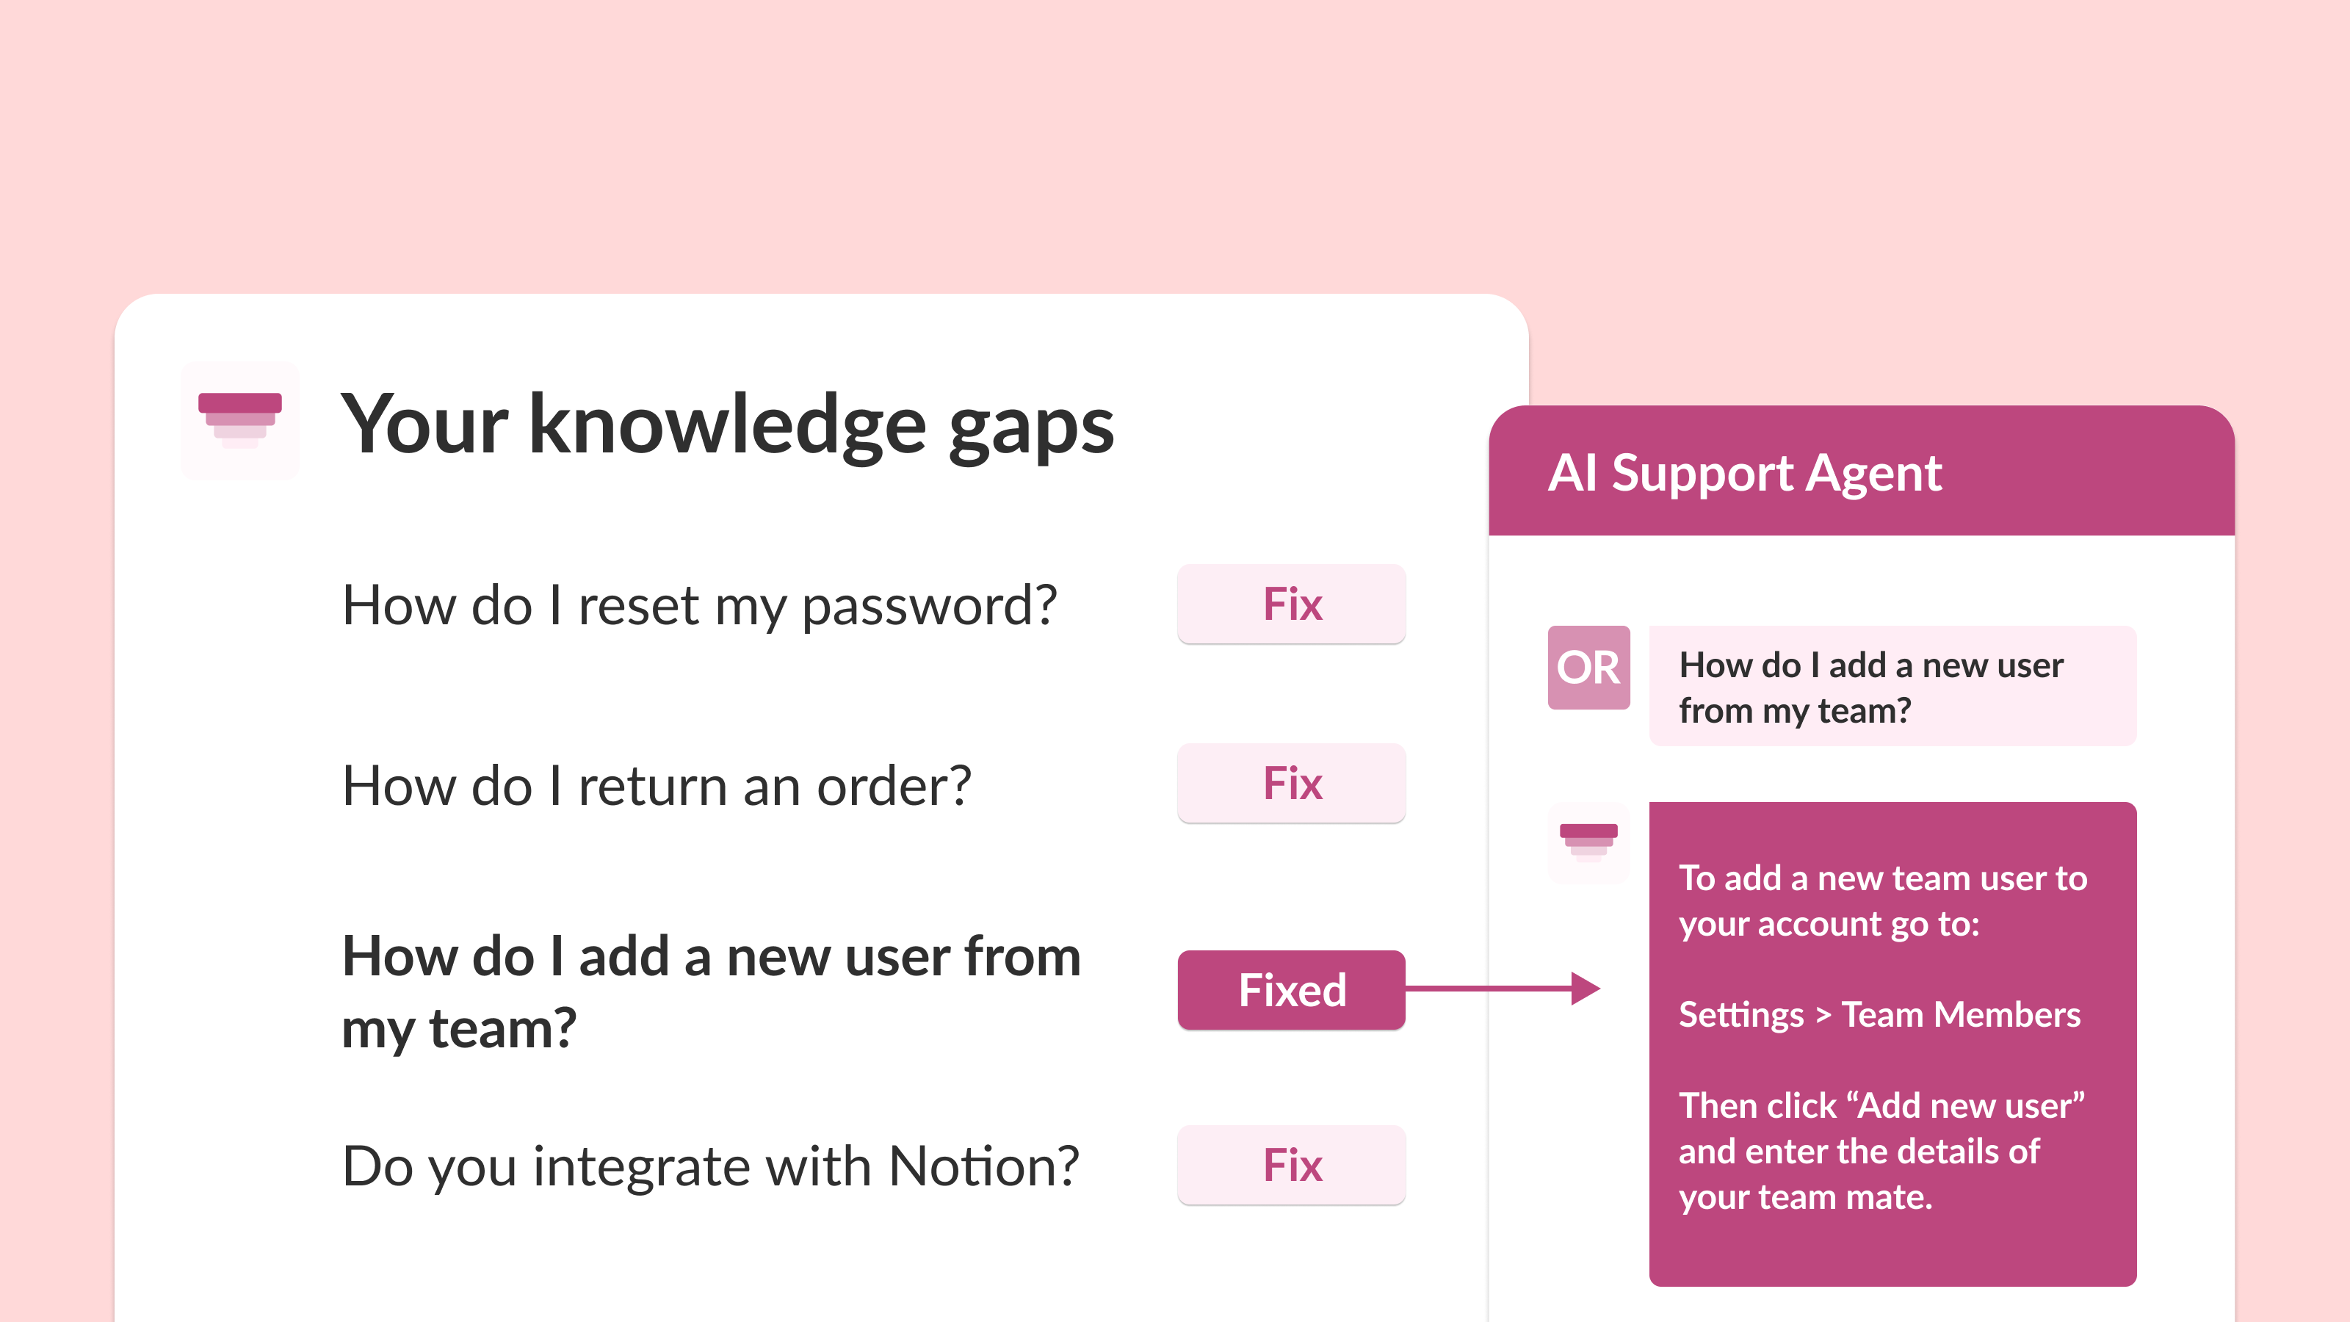2350x1322 pixels.
Task: Click the AI Support Agent header title
Action: click(1744, 472)
